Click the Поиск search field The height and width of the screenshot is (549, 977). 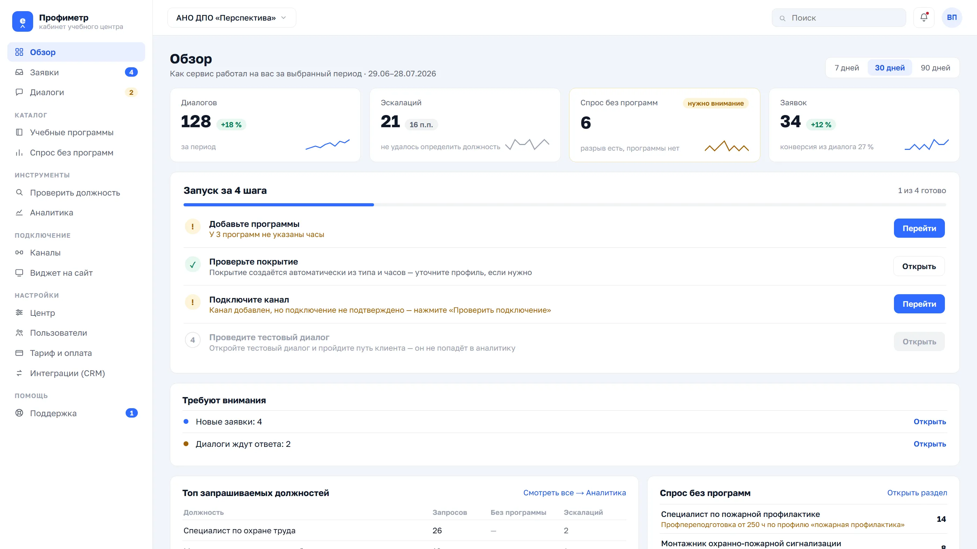(x=838, y=18)
